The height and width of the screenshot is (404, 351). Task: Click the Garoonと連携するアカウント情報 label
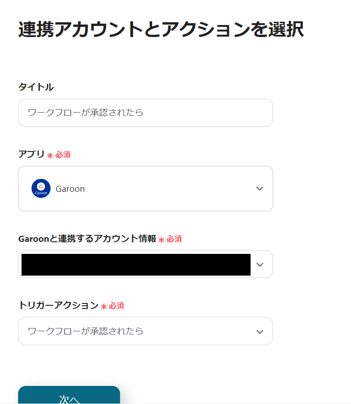[x=87, y=239]
